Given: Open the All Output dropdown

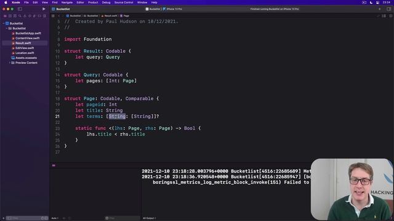Looking at the screenshot, I should click(150, 219).
